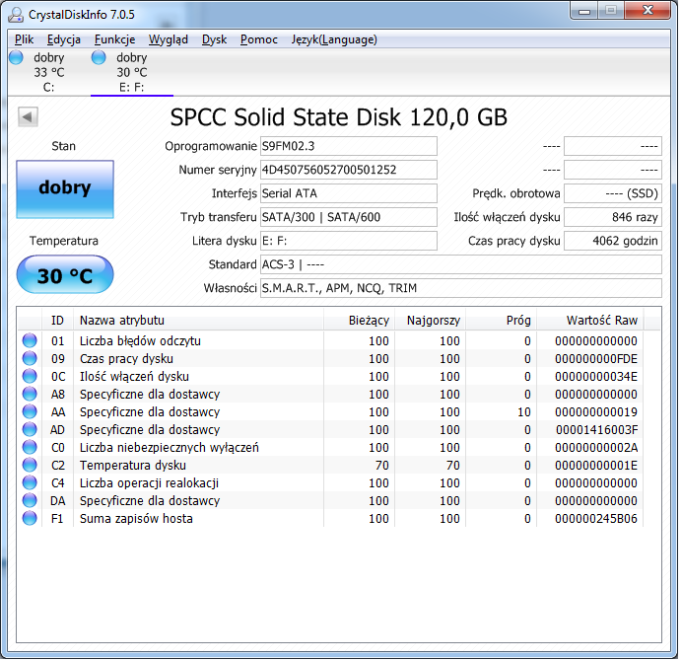Select row 'Liczba operacji realokacji'
682x661 pixels.
coord(330,483)
